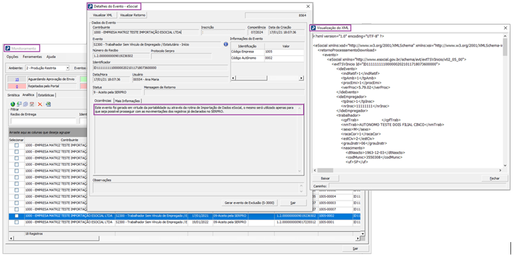This screenshot has width=514, height=256.
Task: Click the up scroll arrow in Ocorrências text box
Action: click(x=299, y=108)
